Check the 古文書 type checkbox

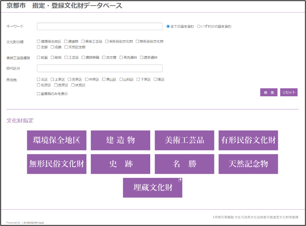pyautogui.click(x=104, y=57)
